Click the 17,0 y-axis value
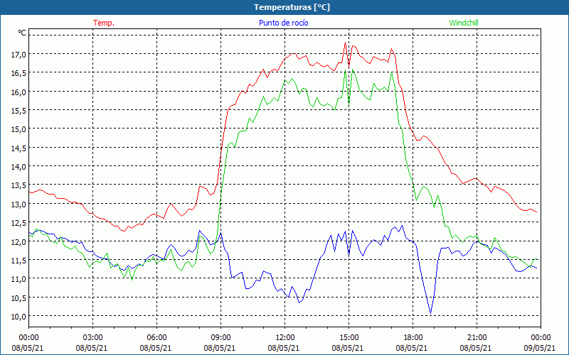This screenshot has height=355, width=569. tap(18, 55)
